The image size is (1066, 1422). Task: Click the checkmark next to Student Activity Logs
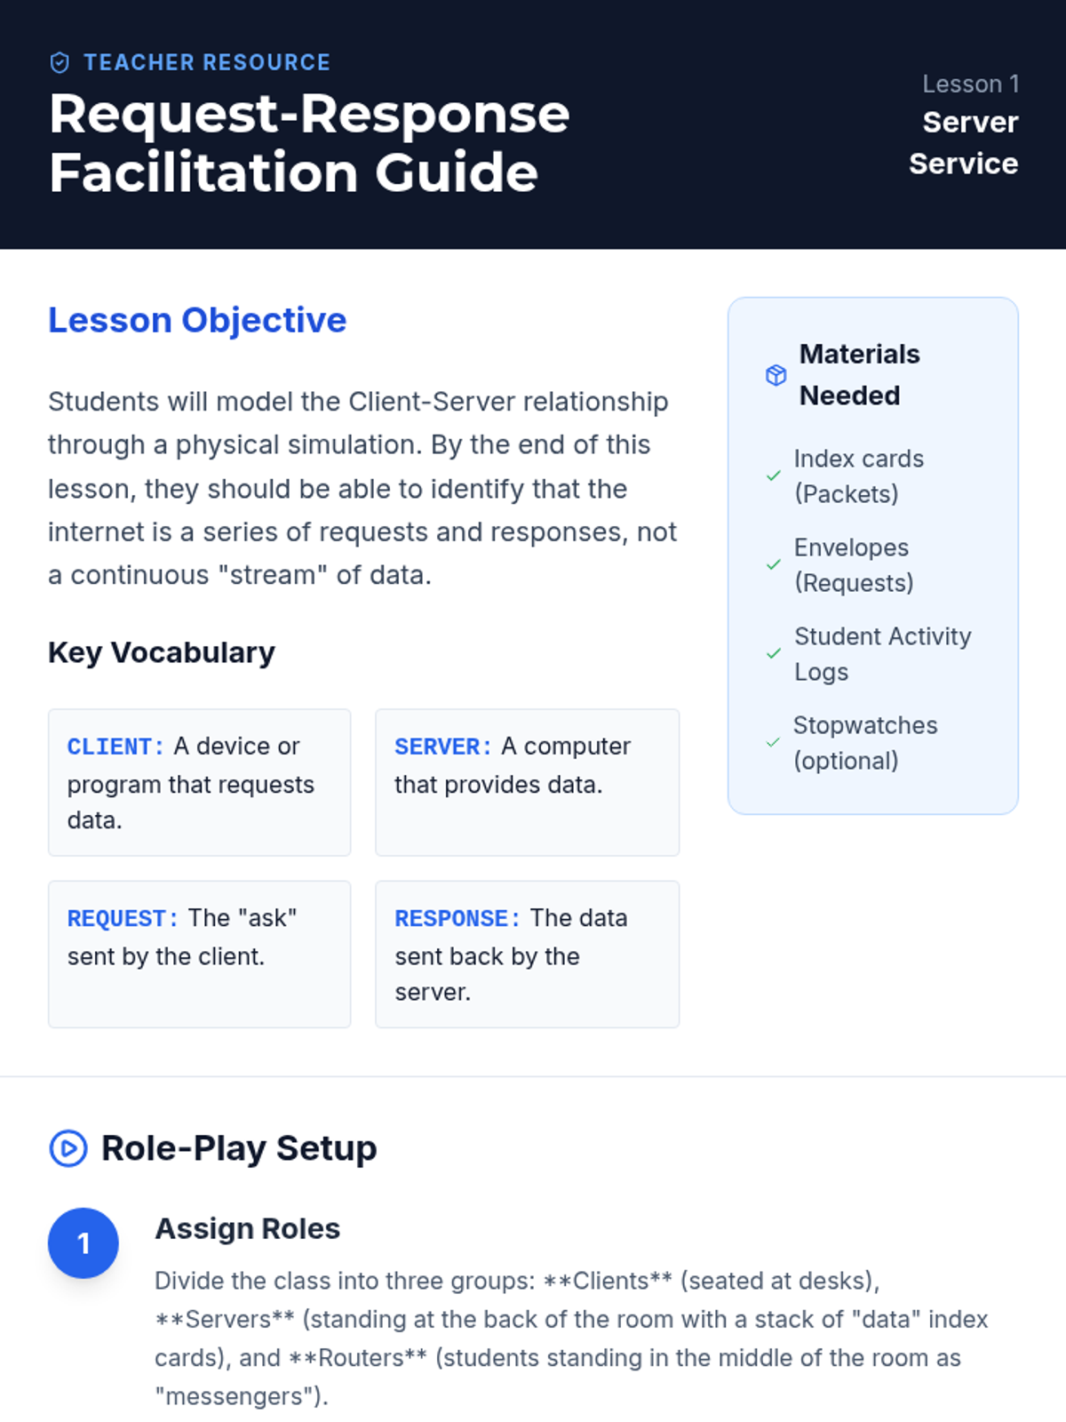point(774,653)
